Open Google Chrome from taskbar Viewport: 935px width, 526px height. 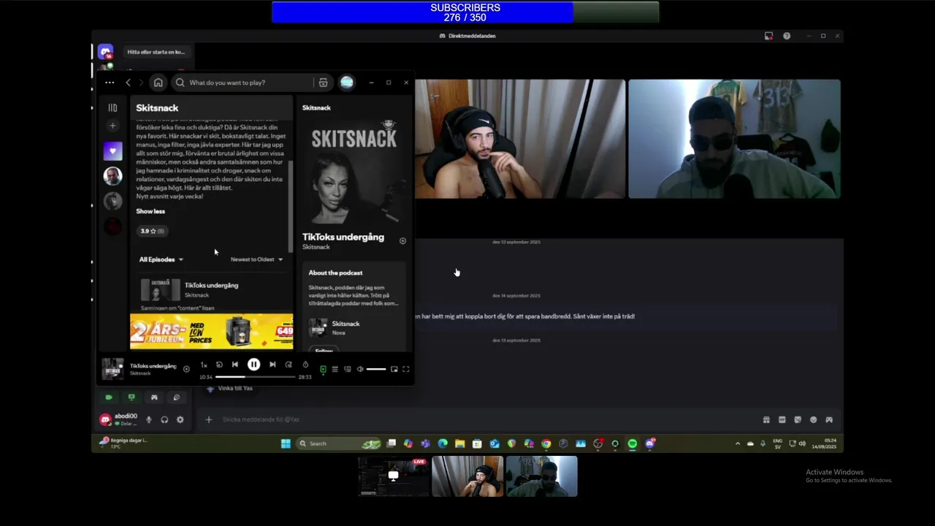(x=546, y=443)
